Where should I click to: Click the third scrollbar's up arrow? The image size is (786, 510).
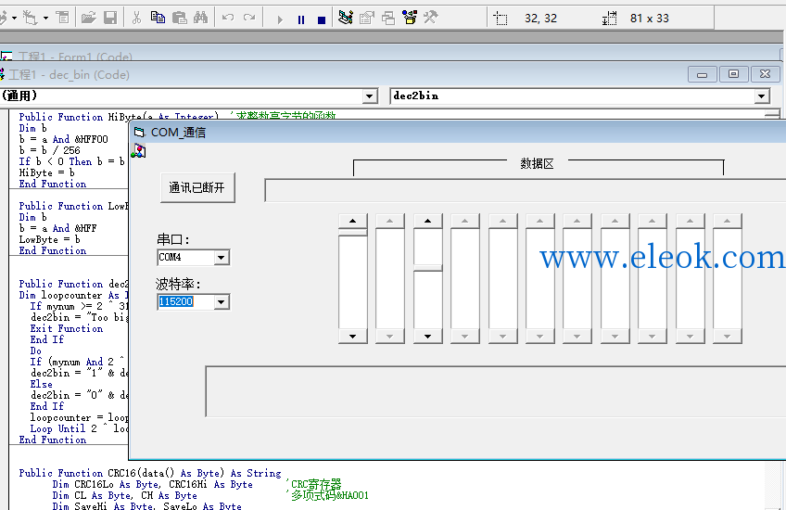click(x=427, y=221)
